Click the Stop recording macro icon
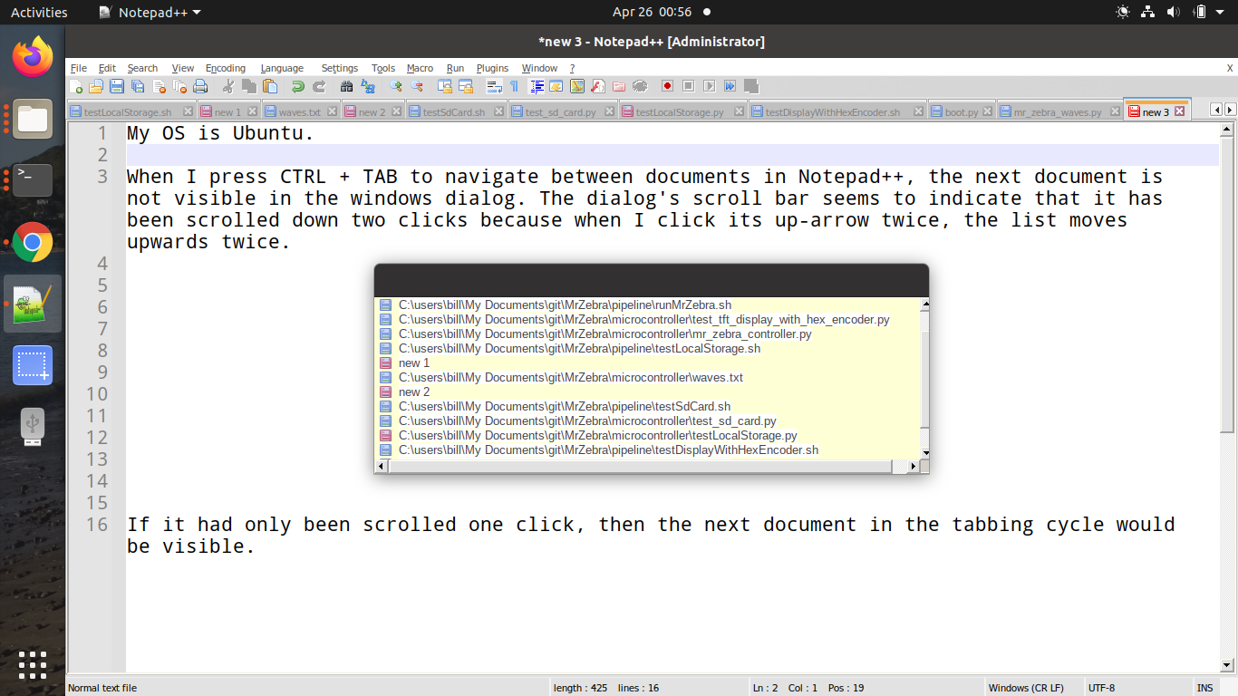This screenshot has width=1238, height=696. [688, 86]
